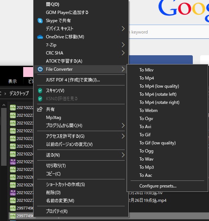The width and height of the screenshot is (209, 221).
Task: Select To Webm
Action: pos(167,110)
